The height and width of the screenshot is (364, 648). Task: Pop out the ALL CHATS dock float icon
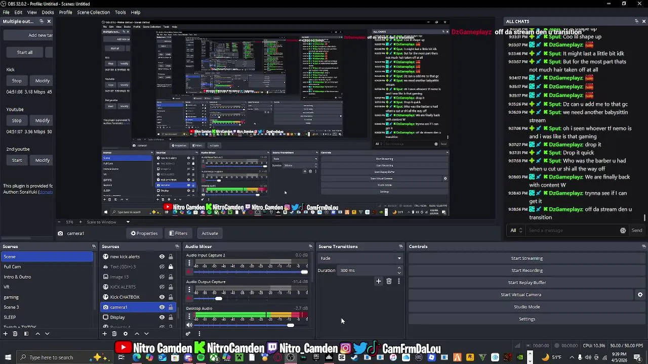pyautogui.click(x=636, y=21)
